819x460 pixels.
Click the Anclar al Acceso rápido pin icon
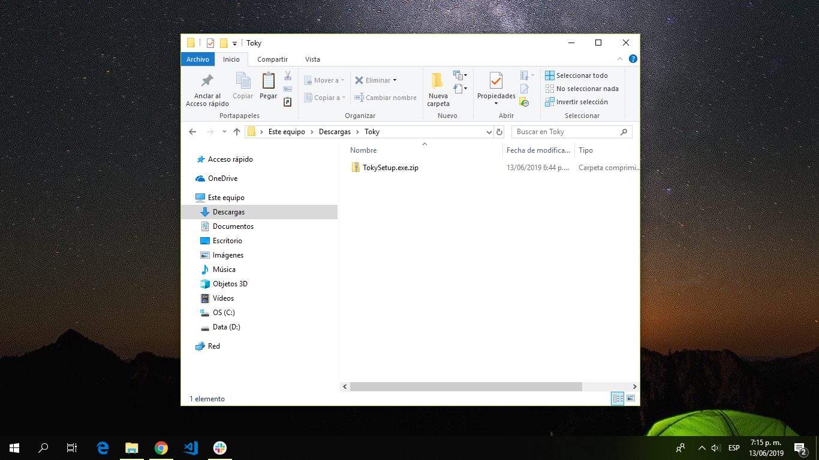tap(207, 81)
